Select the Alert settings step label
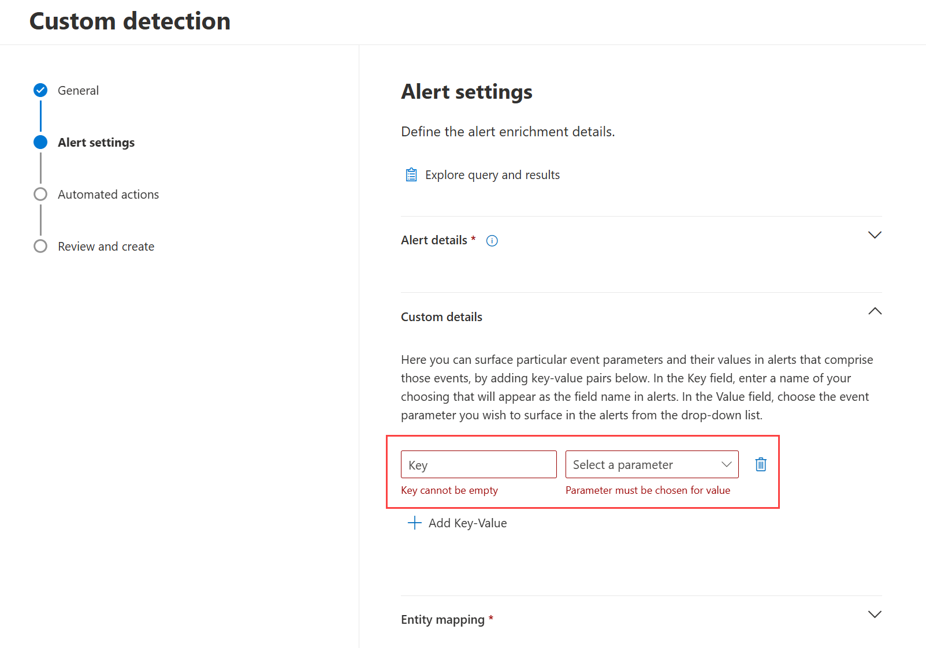 [96, 143]
